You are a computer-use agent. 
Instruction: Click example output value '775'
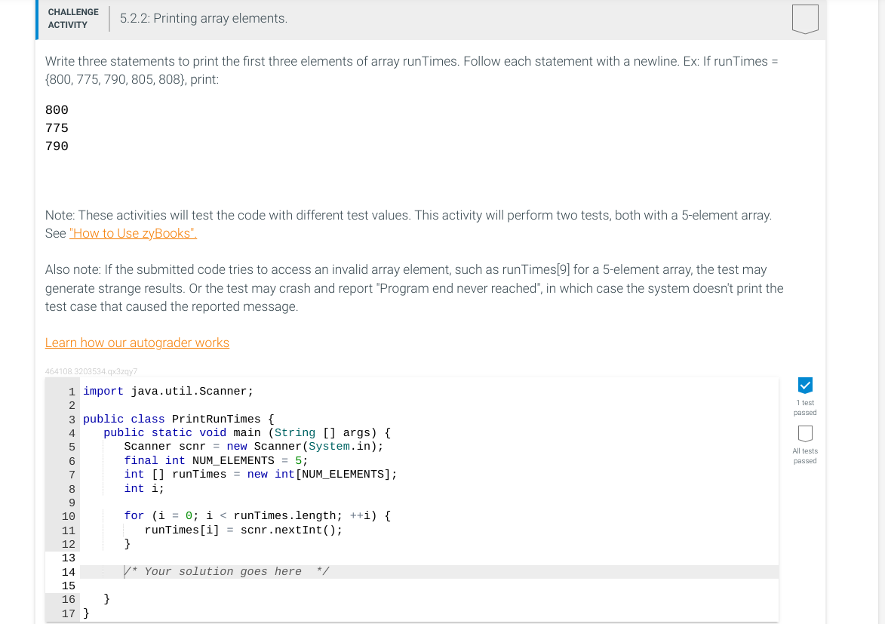(x=57, y=128)
